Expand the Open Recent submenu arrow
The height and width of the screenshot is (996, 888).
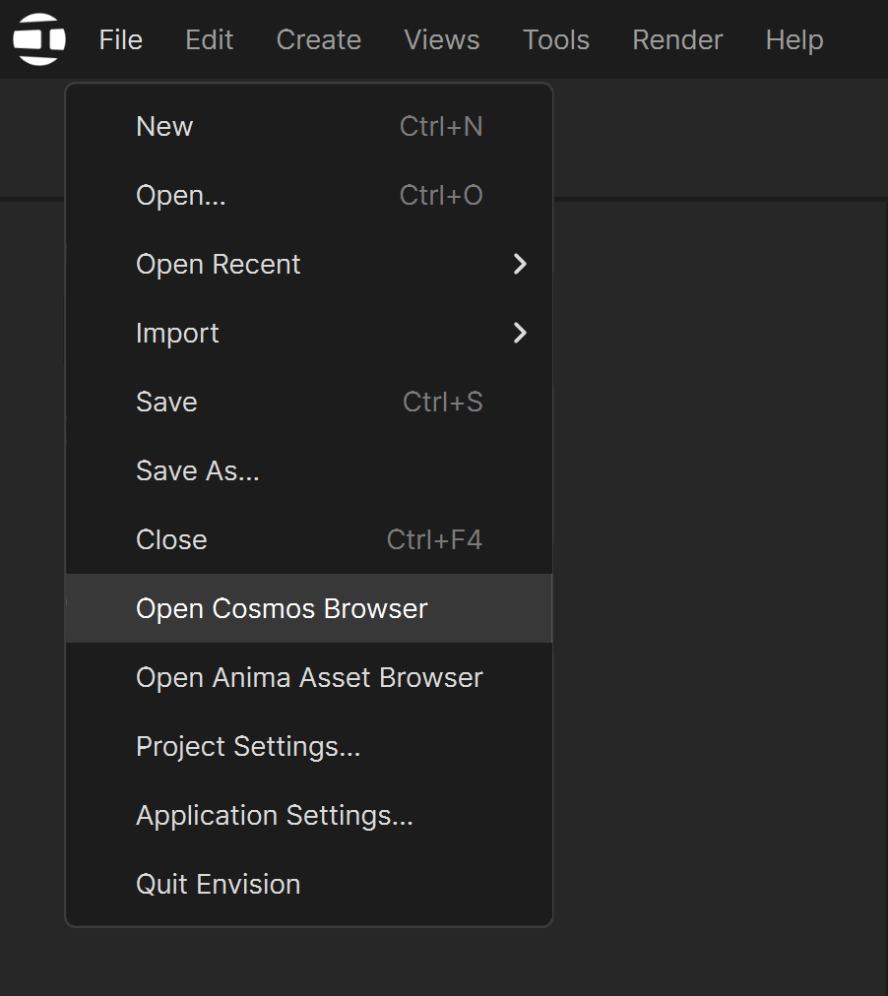(520, 264)
